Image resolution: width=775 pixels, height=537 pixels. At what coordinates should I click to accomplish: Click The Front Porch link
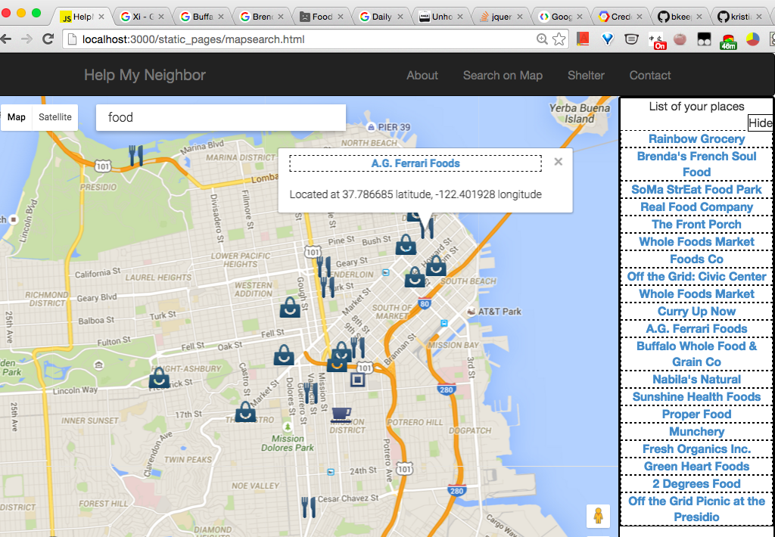pos(696,225)
